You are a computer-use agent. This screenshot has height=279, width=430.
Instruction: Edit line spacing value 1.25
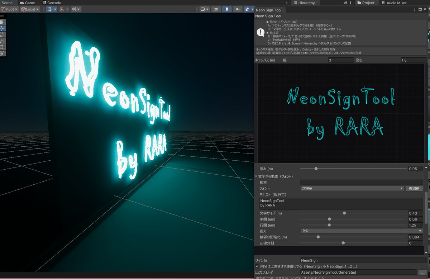[415, 225]
